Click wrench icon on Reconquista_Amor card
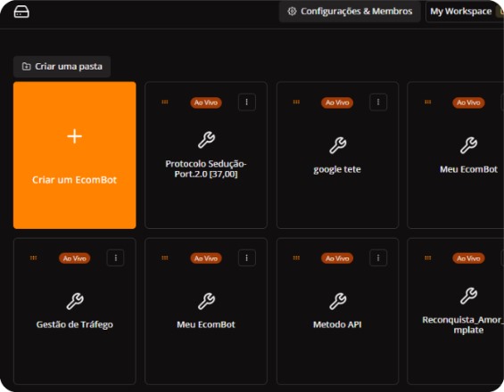 [x=468, y=296]
